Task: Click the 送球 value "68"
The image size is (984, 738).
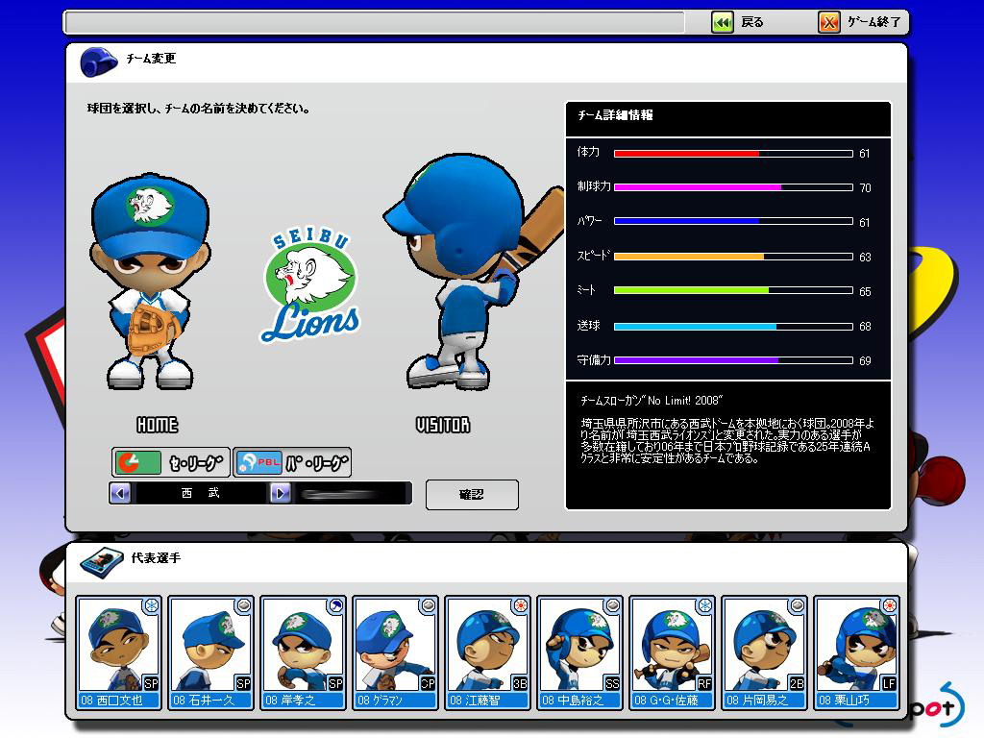Action: (x=865, y=327)
